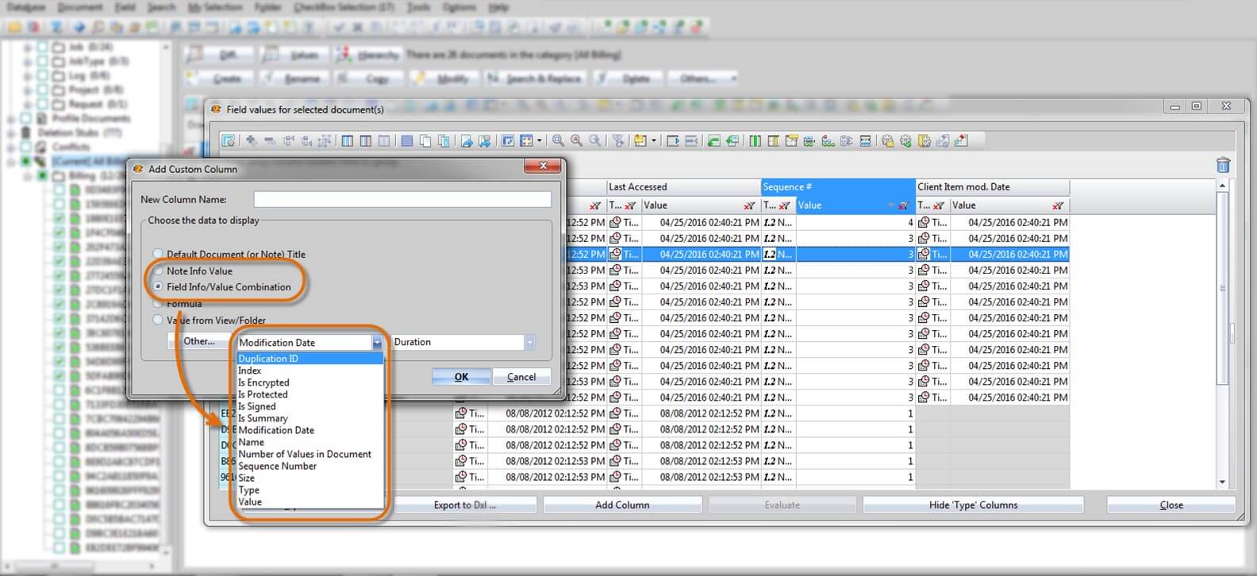Choose Is Encrypted in the dropdown list
This screenshot has width=1257, height=576.
[263, 382]
